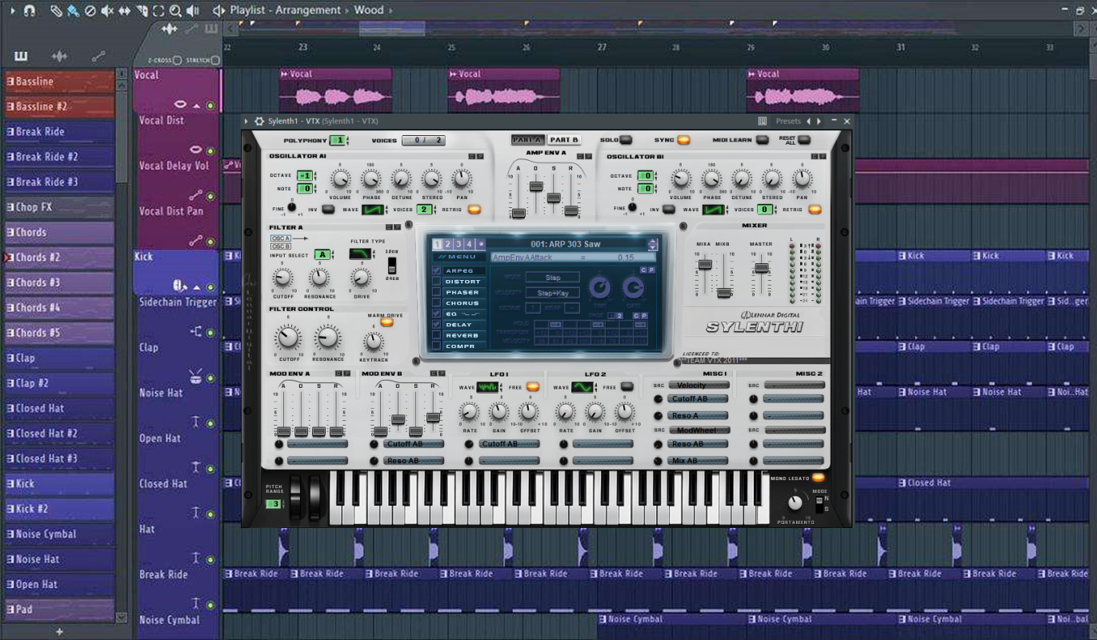Toggle the SYNC button in Sylenth1
1097x640 pixels.
click(683, 140)
